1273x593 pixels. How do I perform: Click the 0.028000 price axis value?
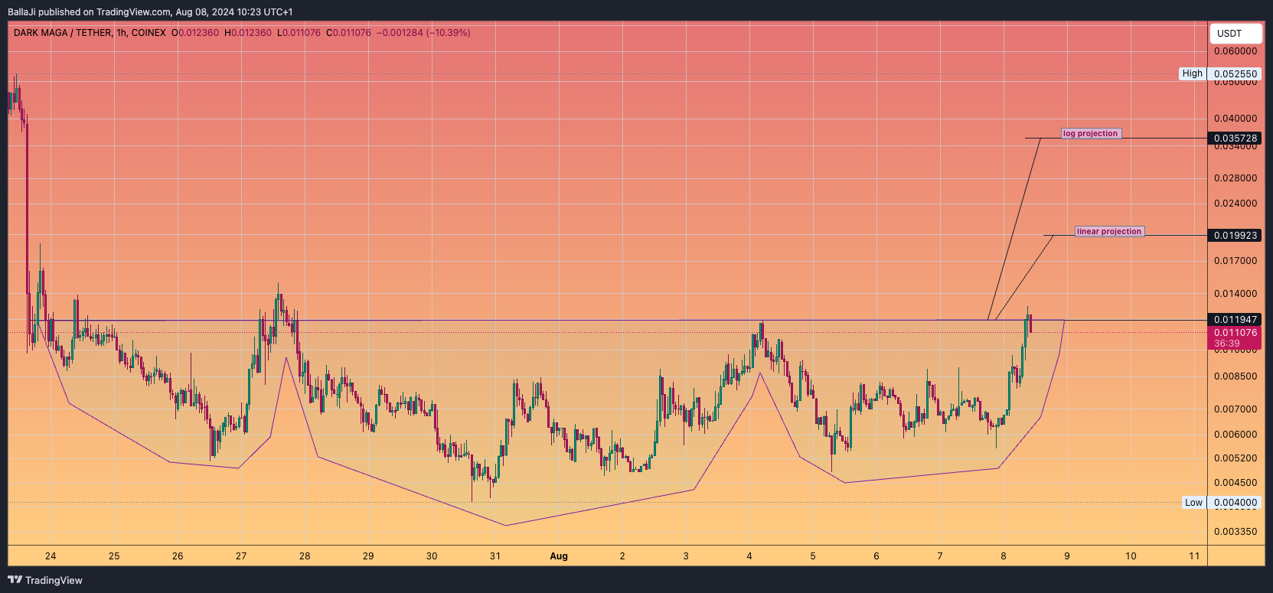1235,178
